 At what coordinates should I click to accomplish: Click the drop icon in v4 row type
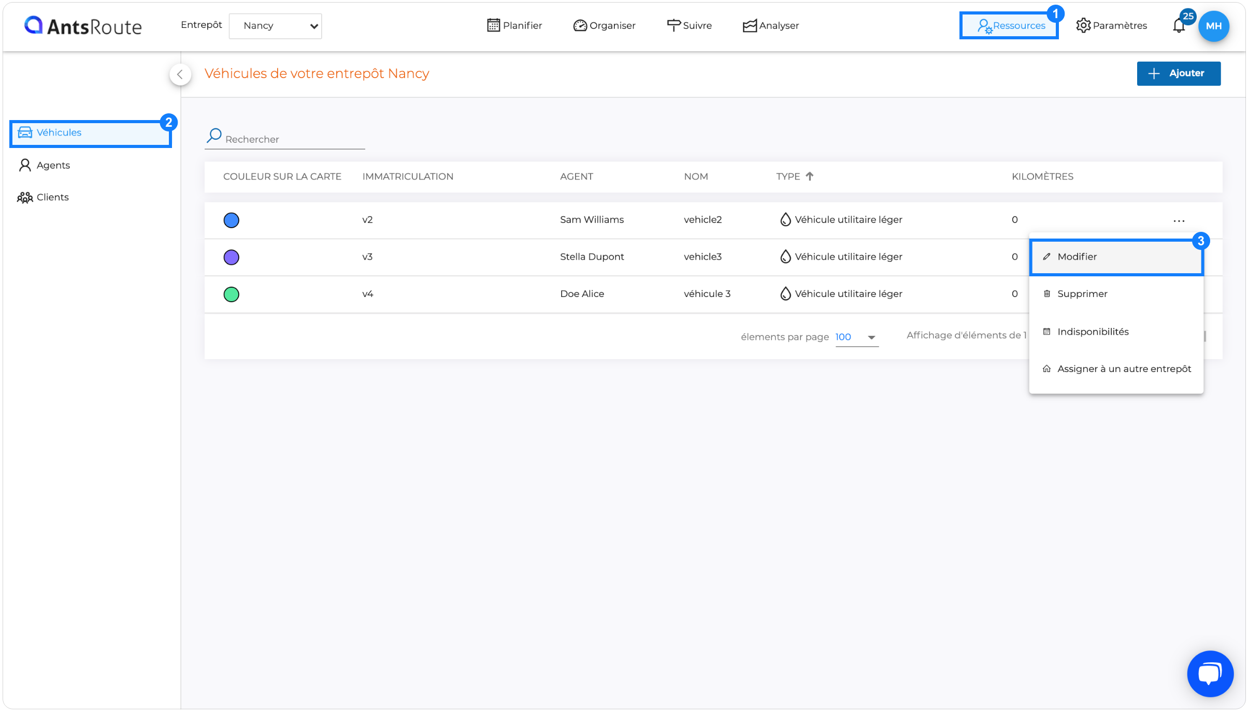[x=785, y=294]
